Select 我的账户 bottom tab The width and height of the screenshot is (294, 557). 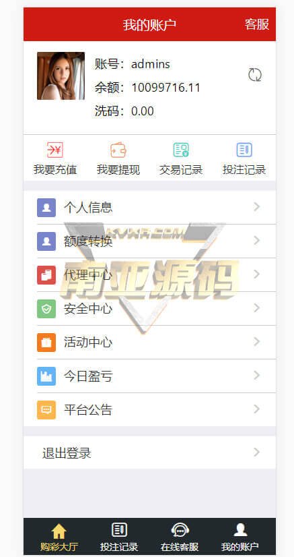pos(240,537)
